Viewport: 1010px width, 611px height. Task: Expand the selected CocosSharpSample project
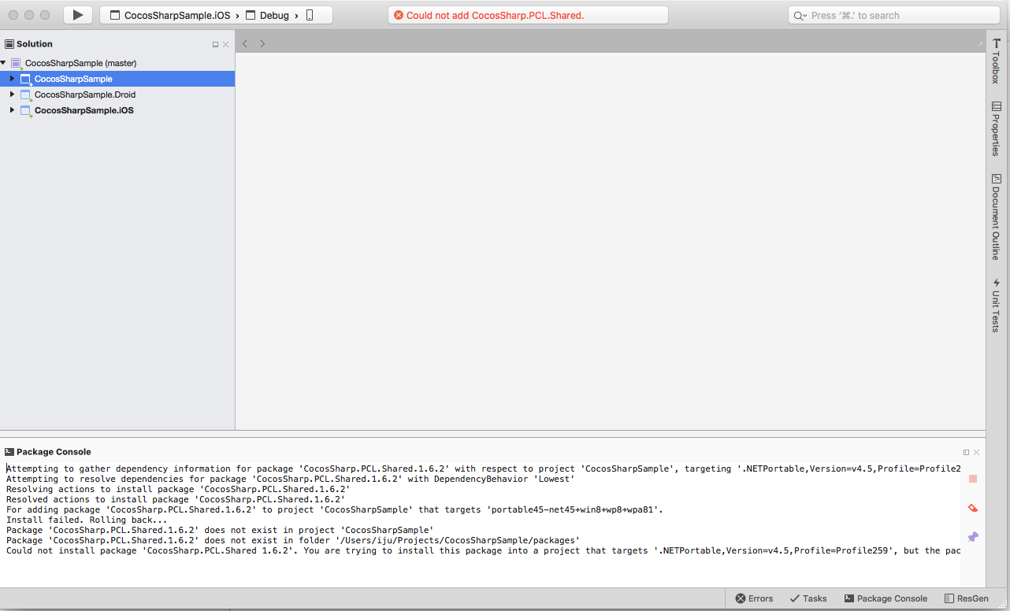coord(12,79)
